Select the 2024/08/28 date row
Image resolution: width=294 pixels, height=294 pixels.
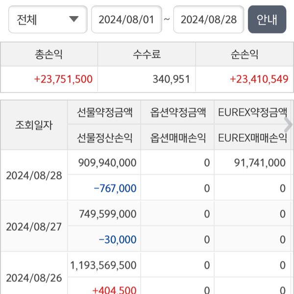point(34,175)
